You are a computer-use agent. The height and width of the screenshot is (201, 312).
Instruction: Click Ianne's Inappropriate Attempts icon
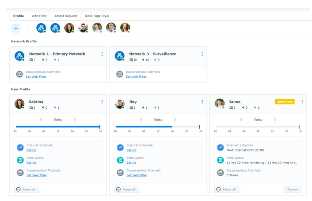pyautogui.click(x=220, y=173)
